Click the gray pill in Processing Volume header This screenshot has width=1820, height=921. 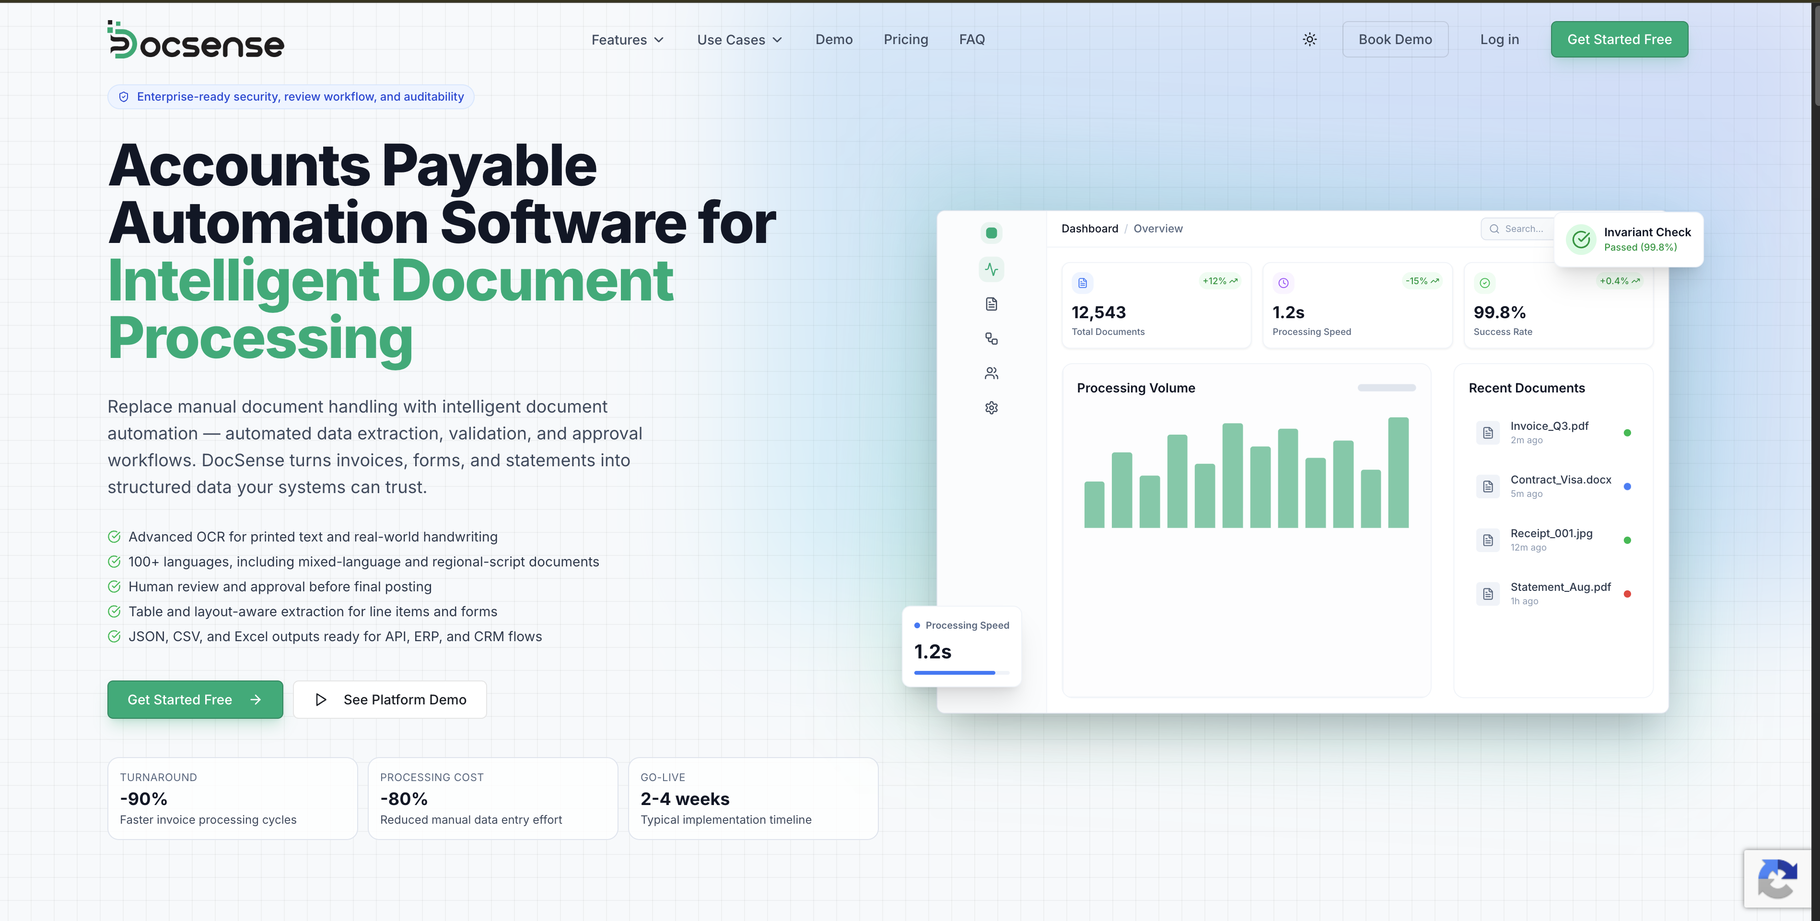coord(1386,388)
